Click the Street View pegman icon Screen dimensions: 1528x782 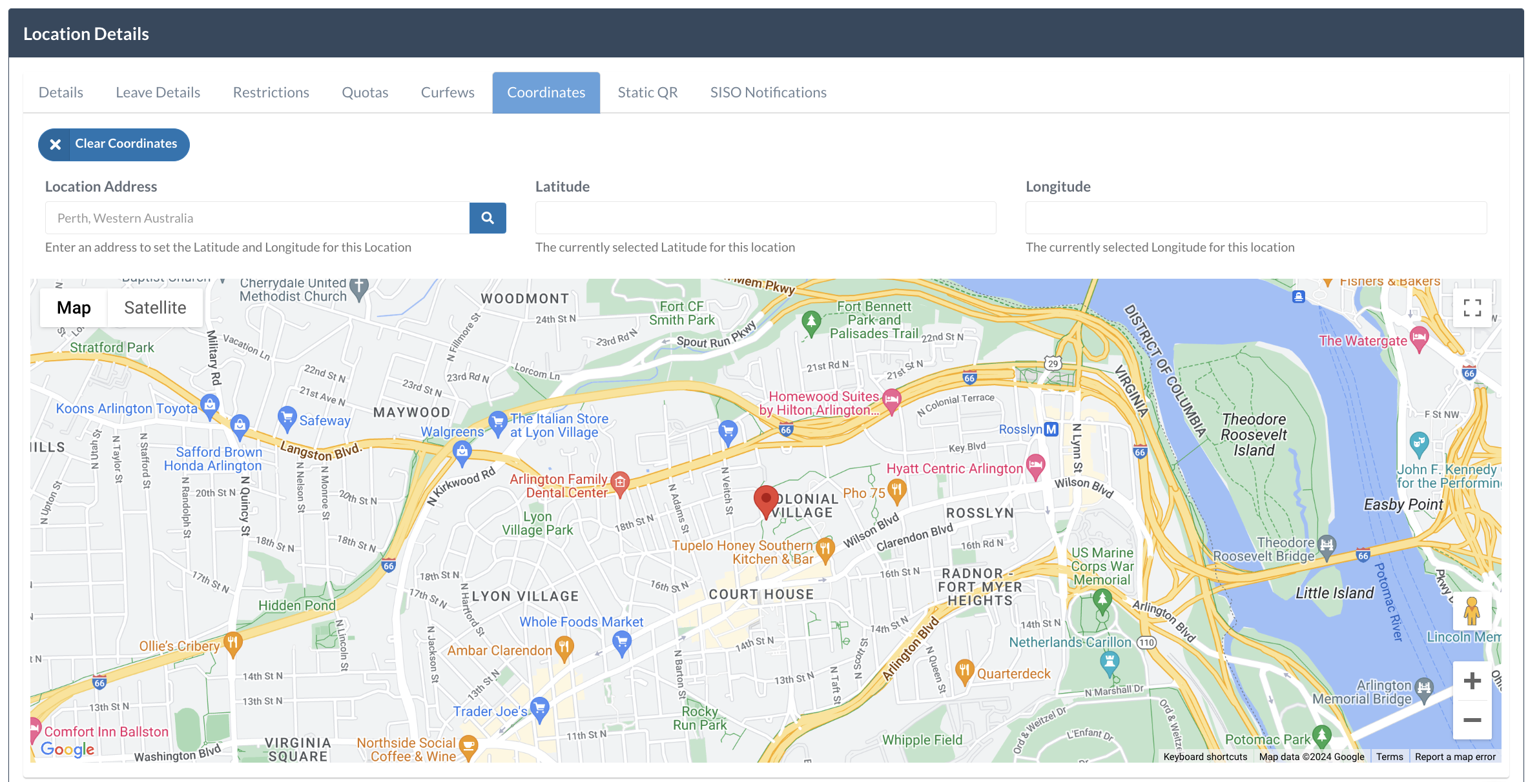1472,611
